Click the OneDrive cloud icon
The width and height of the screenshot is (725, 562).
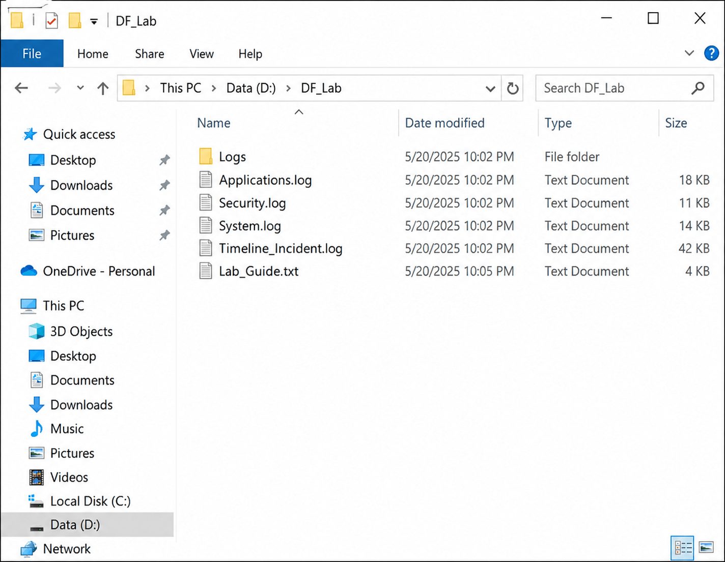point(29,271)
